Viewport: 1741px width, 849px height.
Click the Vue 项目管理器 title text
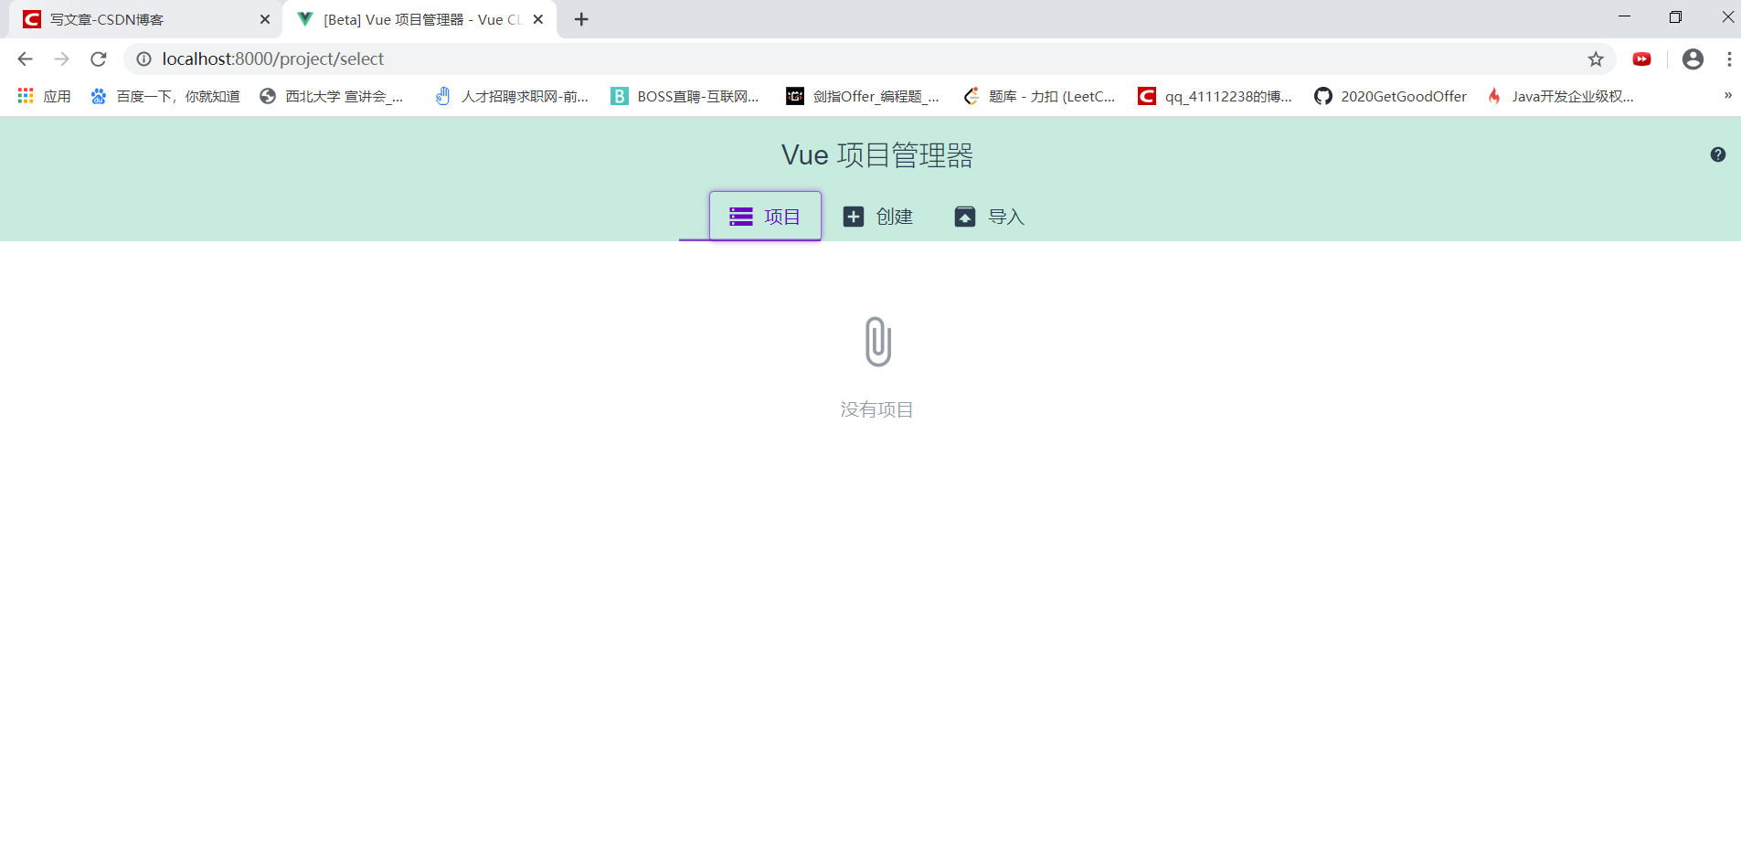pos(877,155)
